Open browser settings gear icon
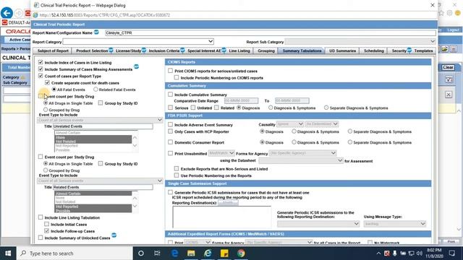Screen dimensions: 463x260 tap(449, 13)
